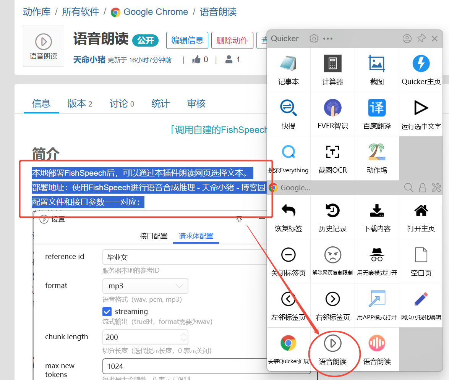Click the 恢复标签 restore tab action
Screen dimensions: 449x380
pyautogui.click(x=289, y=217)
